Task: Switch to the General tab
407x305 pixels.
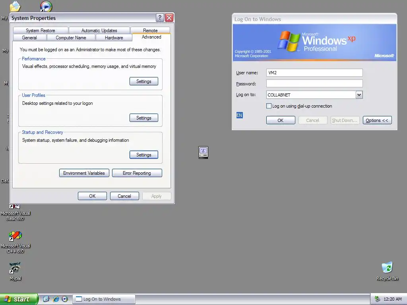Action: 29,38
